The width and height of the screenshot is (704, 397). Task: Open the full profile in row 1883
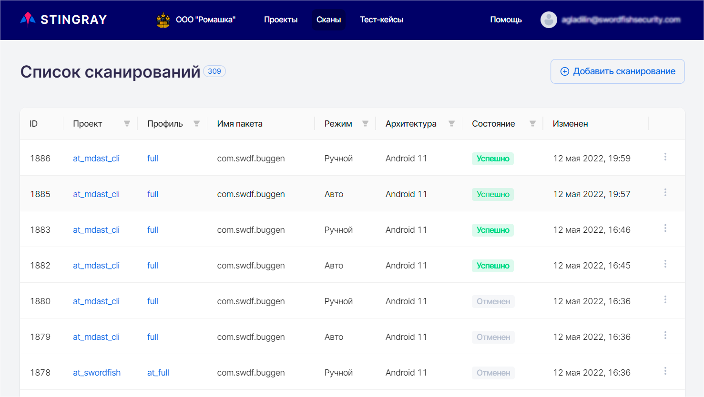coord(153,230)
